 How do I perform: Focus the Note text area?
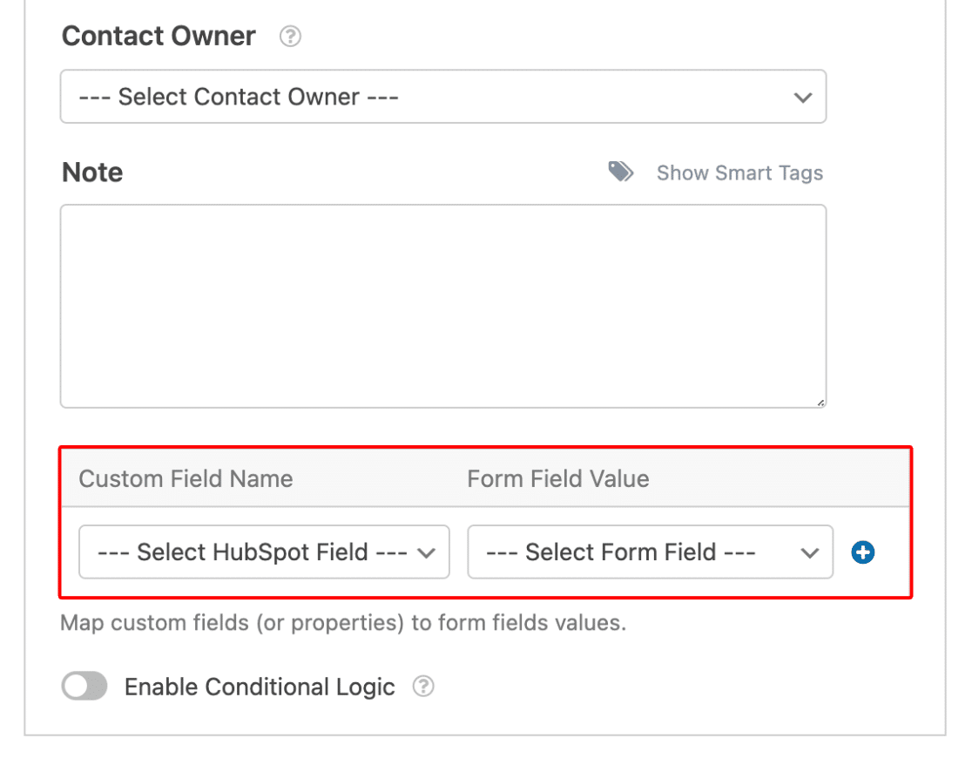443,306
